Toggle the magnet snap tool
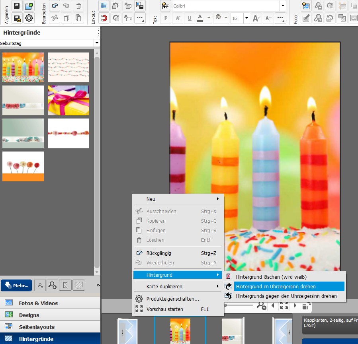The width and height of the screenshot is (358, 344). click(x=104, y=18)
